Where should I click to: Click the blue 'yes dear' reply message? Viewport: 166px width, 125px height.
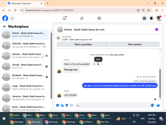(x=120, y=86)
